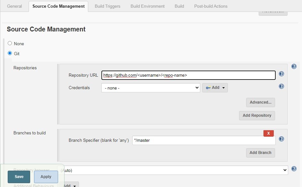Screen dimensions: 302x187
Task: Open help for the Repository URL field
Action: pyautogui.click(x=281, y=74)
